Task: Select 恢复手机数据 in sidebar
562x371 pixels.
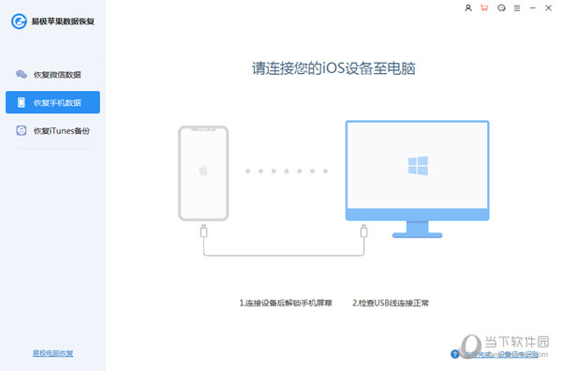Action: [52, 102]
